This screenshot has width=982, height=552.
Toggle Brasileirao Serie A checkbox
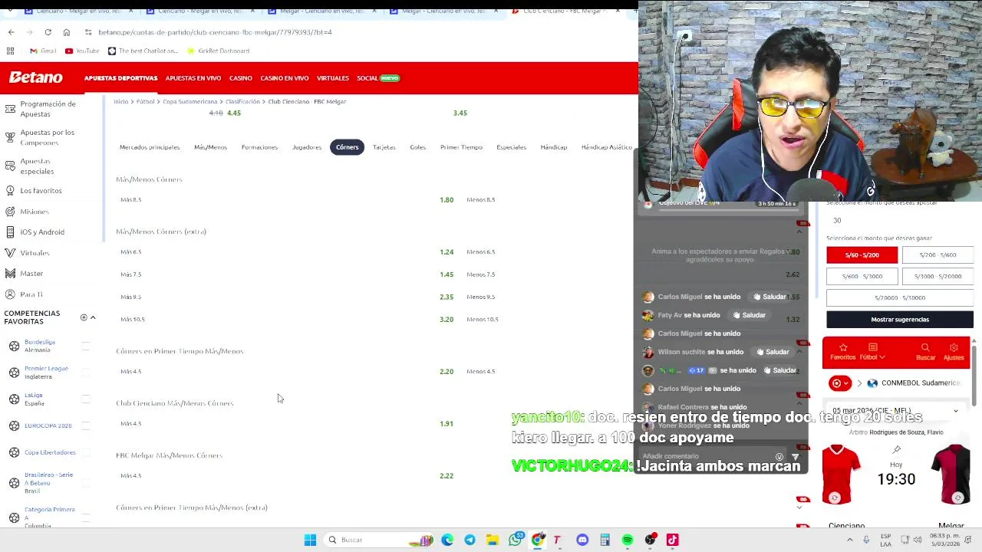pos(86,482)
